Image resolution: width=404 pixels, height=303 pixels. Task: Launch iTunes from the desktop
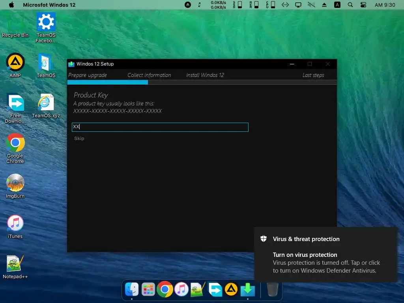15,226
